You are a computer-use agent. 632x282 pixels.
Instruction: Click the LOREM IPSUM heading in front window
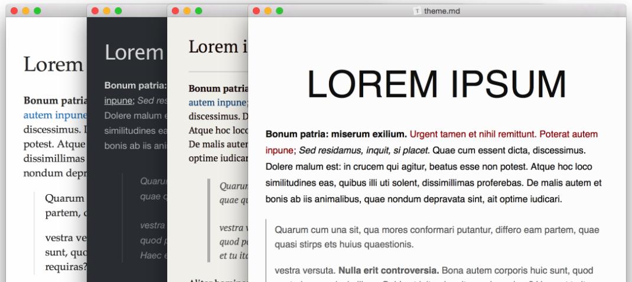point(437,84)
